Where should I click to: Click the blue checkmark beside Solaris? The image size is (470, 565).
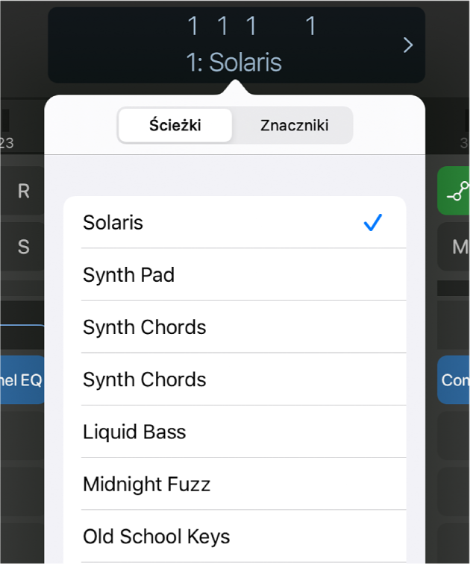click(x=373, y=222)
